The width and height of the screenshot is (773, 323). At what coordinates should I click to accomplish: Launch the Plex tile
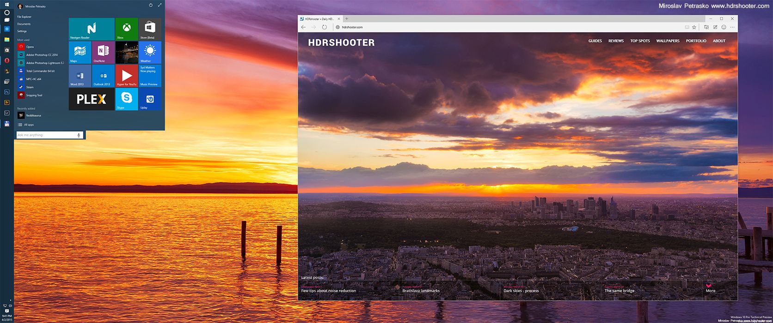[92, 99]
